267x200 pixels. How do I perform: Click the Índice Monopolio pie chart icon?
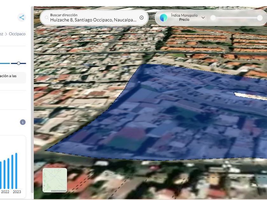[163, 18]
